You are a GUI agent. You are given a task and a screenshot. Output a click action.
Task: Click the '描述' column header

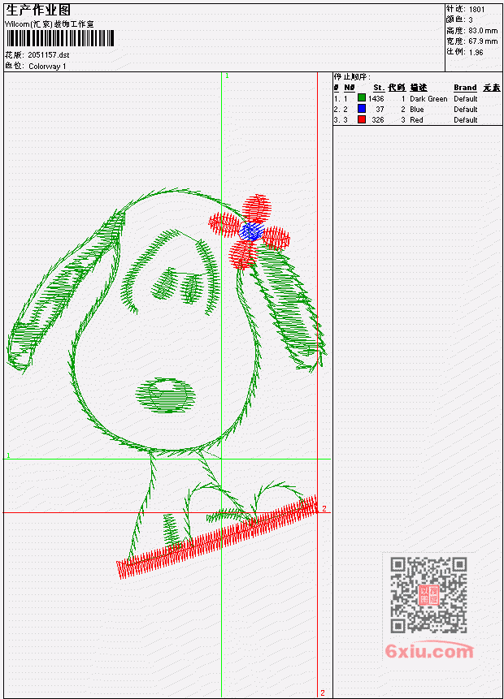[x=419, y=88]
